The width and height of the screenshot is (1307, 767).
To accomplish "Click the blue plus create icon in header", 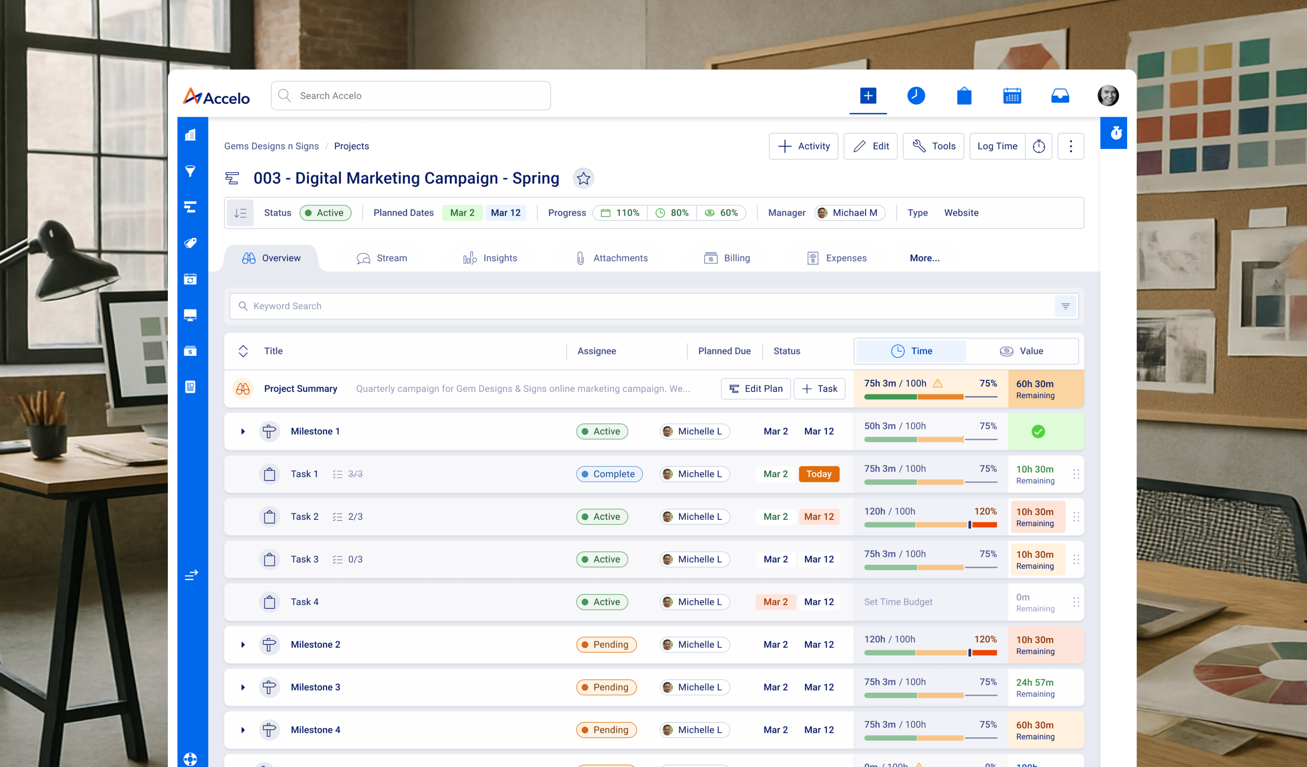I will [868, 95].
